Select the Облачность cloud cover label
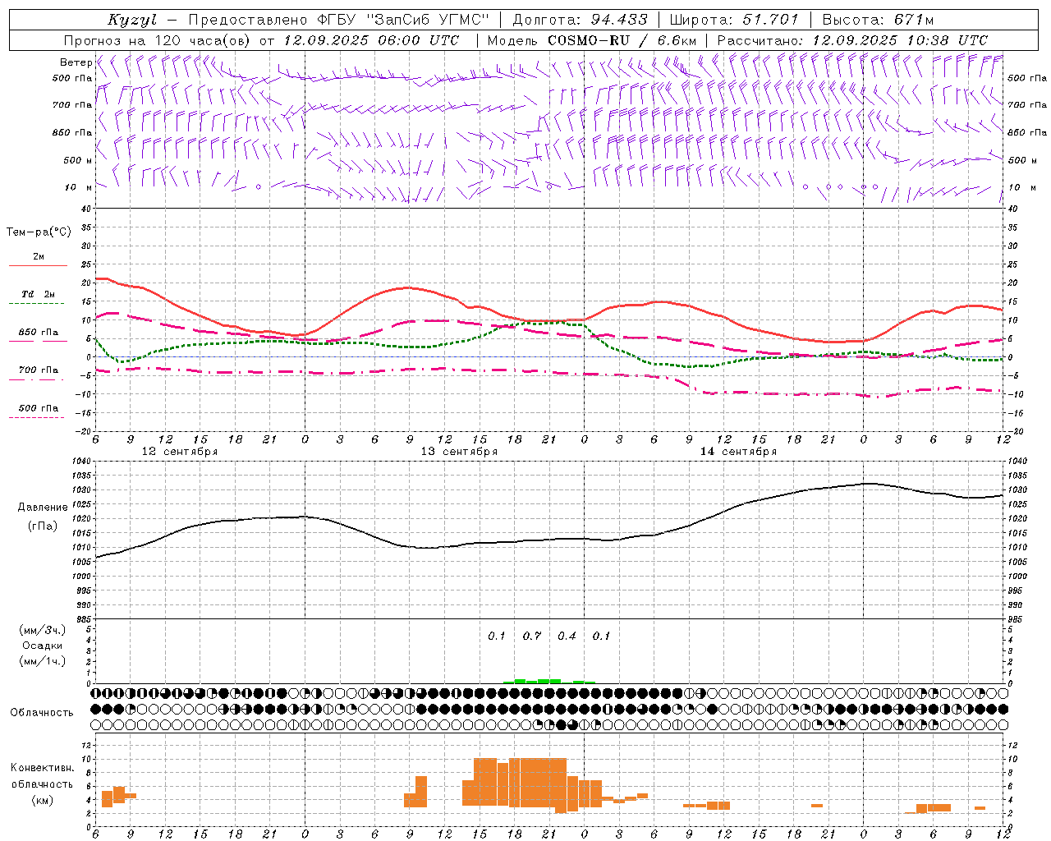The height and width of the screenshot is (841, 1051). coord(42,712)
